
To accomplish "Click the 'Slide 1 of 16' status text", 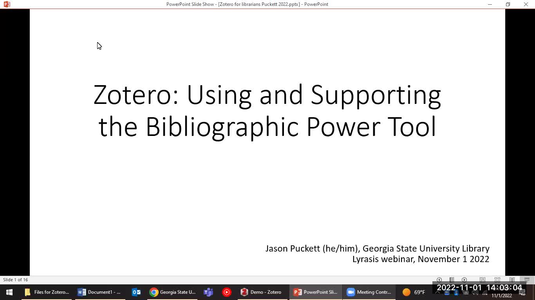I will click(x=16, y=280).
